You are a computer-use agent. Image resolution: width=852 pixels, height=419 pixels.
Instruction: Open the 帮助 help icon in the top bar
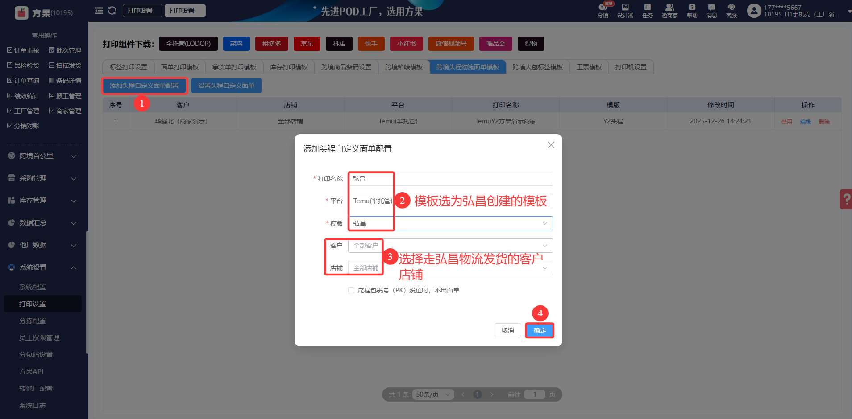pos(692,11)
